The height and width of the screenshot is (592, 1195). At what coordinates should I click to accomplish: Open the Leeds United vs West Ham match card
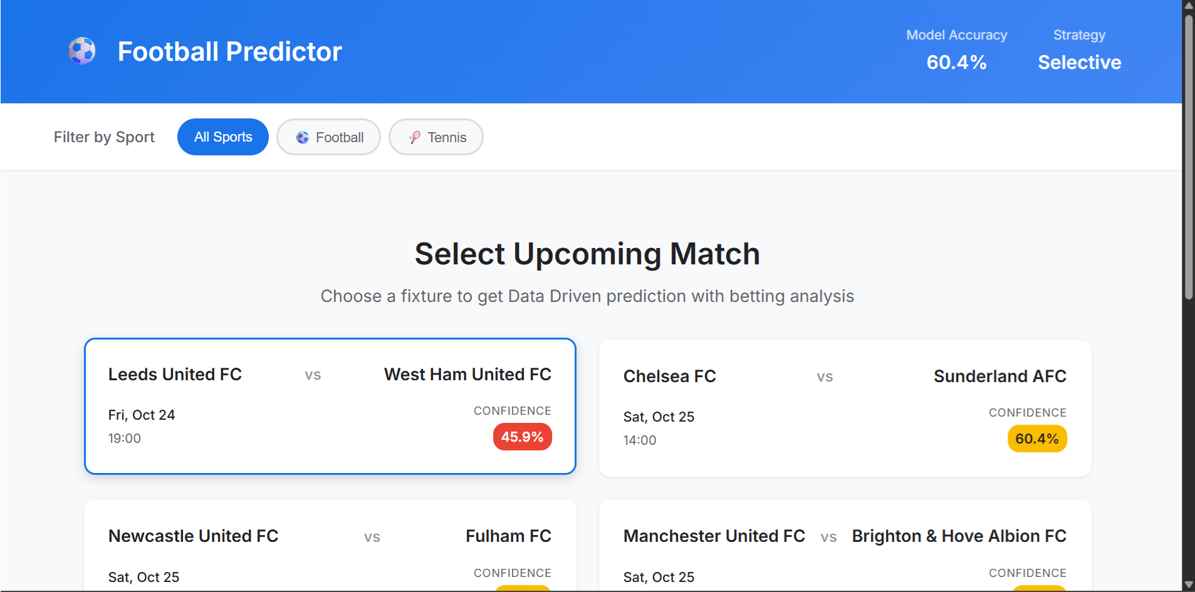point(330,405)
